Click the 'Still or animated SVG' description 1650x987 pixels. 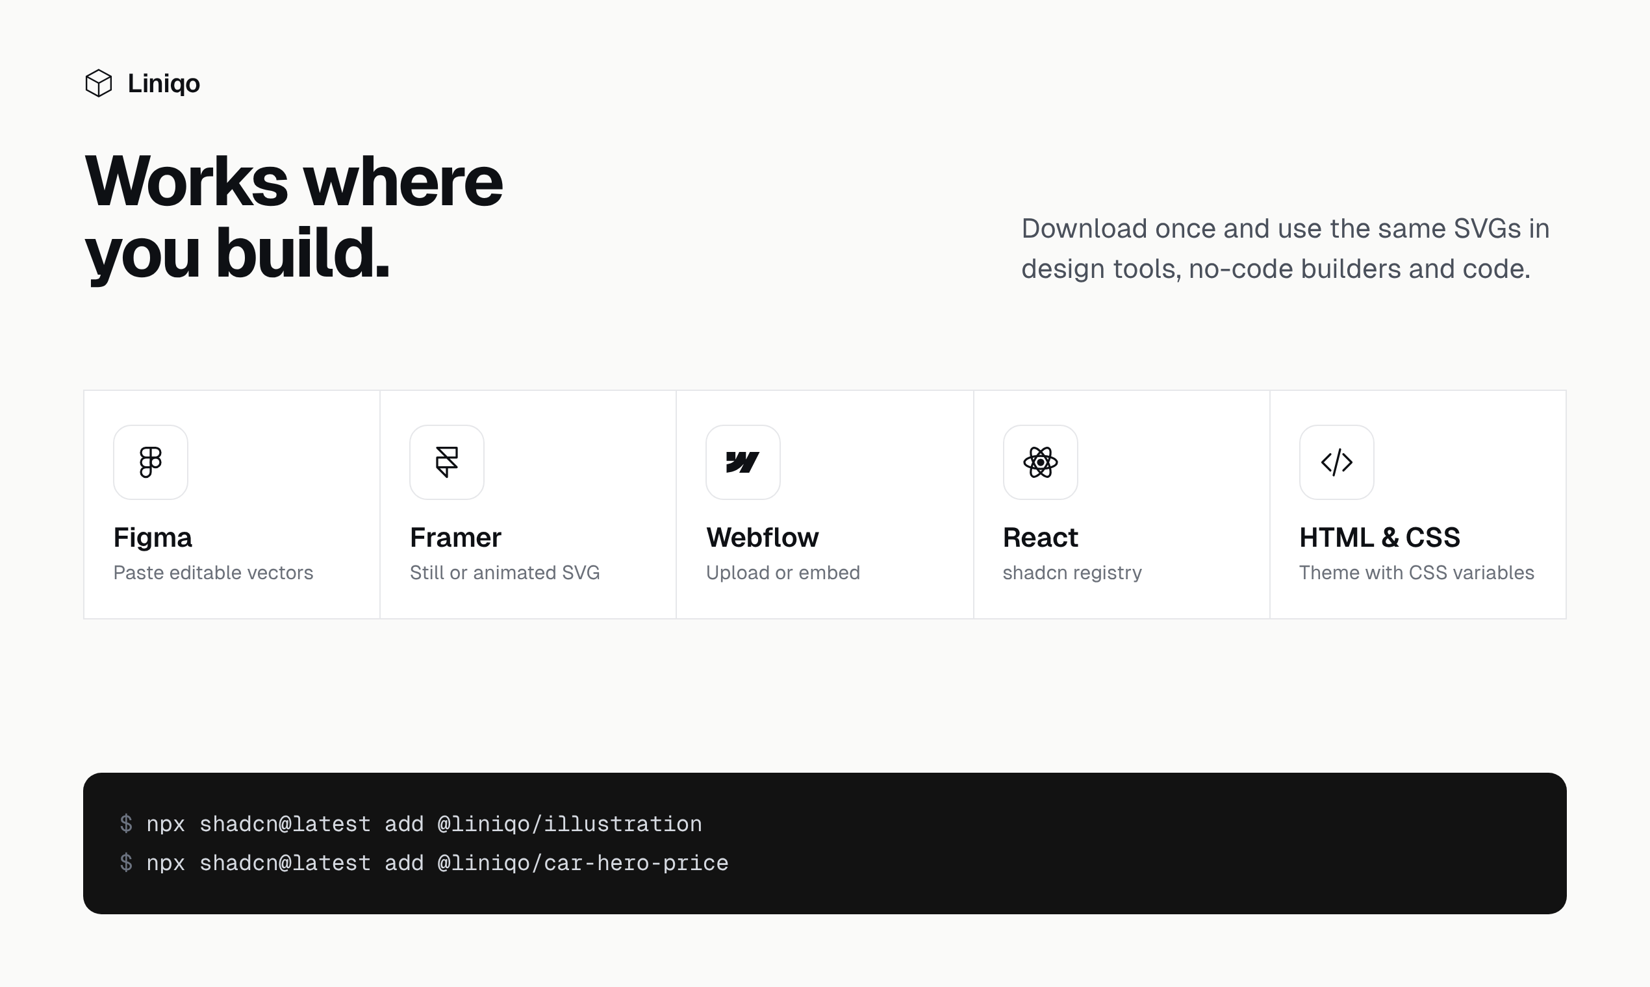pyautogui.click(x=505, y=573)
